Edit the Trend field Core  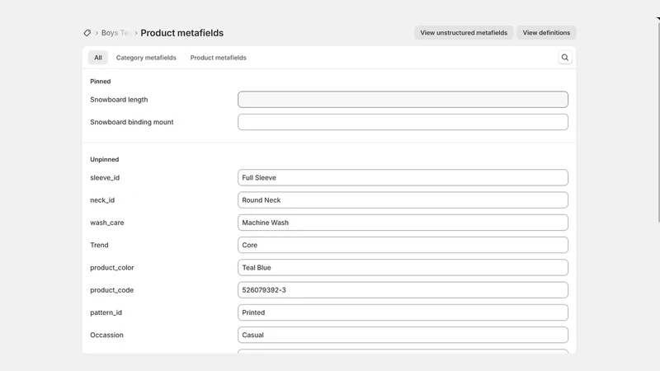(x=403, y=245)
